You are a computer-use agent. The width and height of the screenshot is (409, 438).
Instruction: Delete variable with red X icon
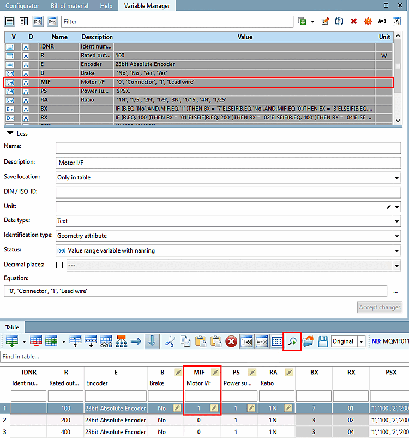pyautogui.click(x=354, y=21)
